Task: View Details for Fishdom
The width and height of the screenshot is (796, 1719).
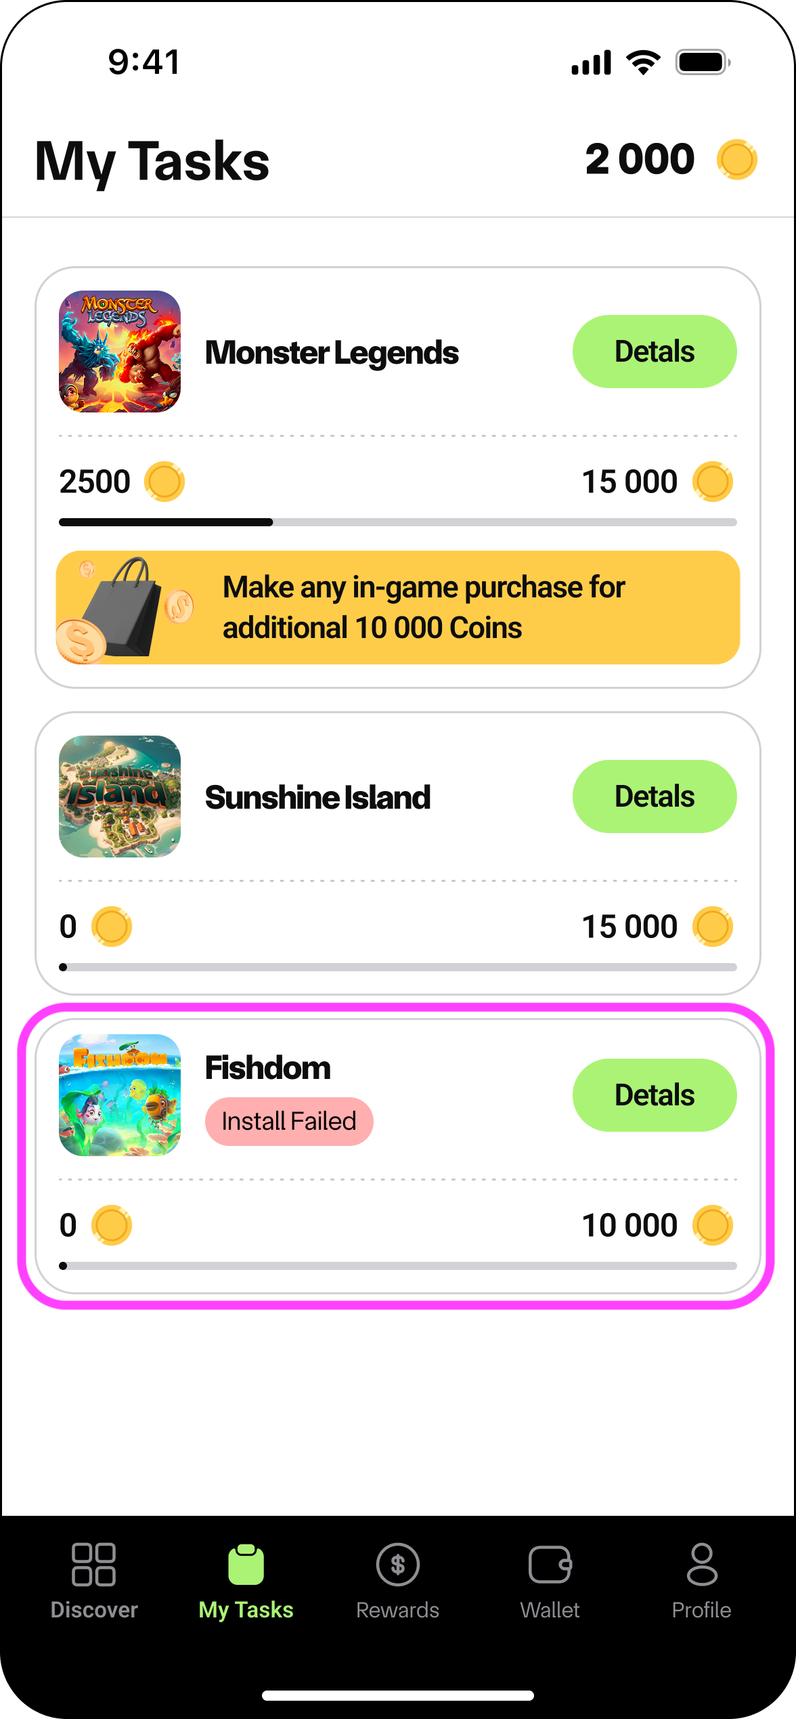Action: [x=655, y=1095]
